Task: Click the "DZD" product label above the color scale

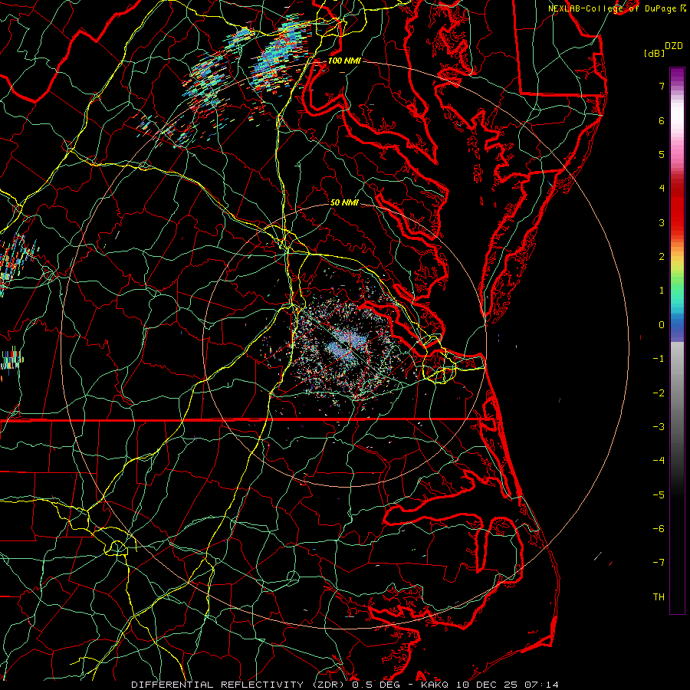Action: tap(673, 46)
